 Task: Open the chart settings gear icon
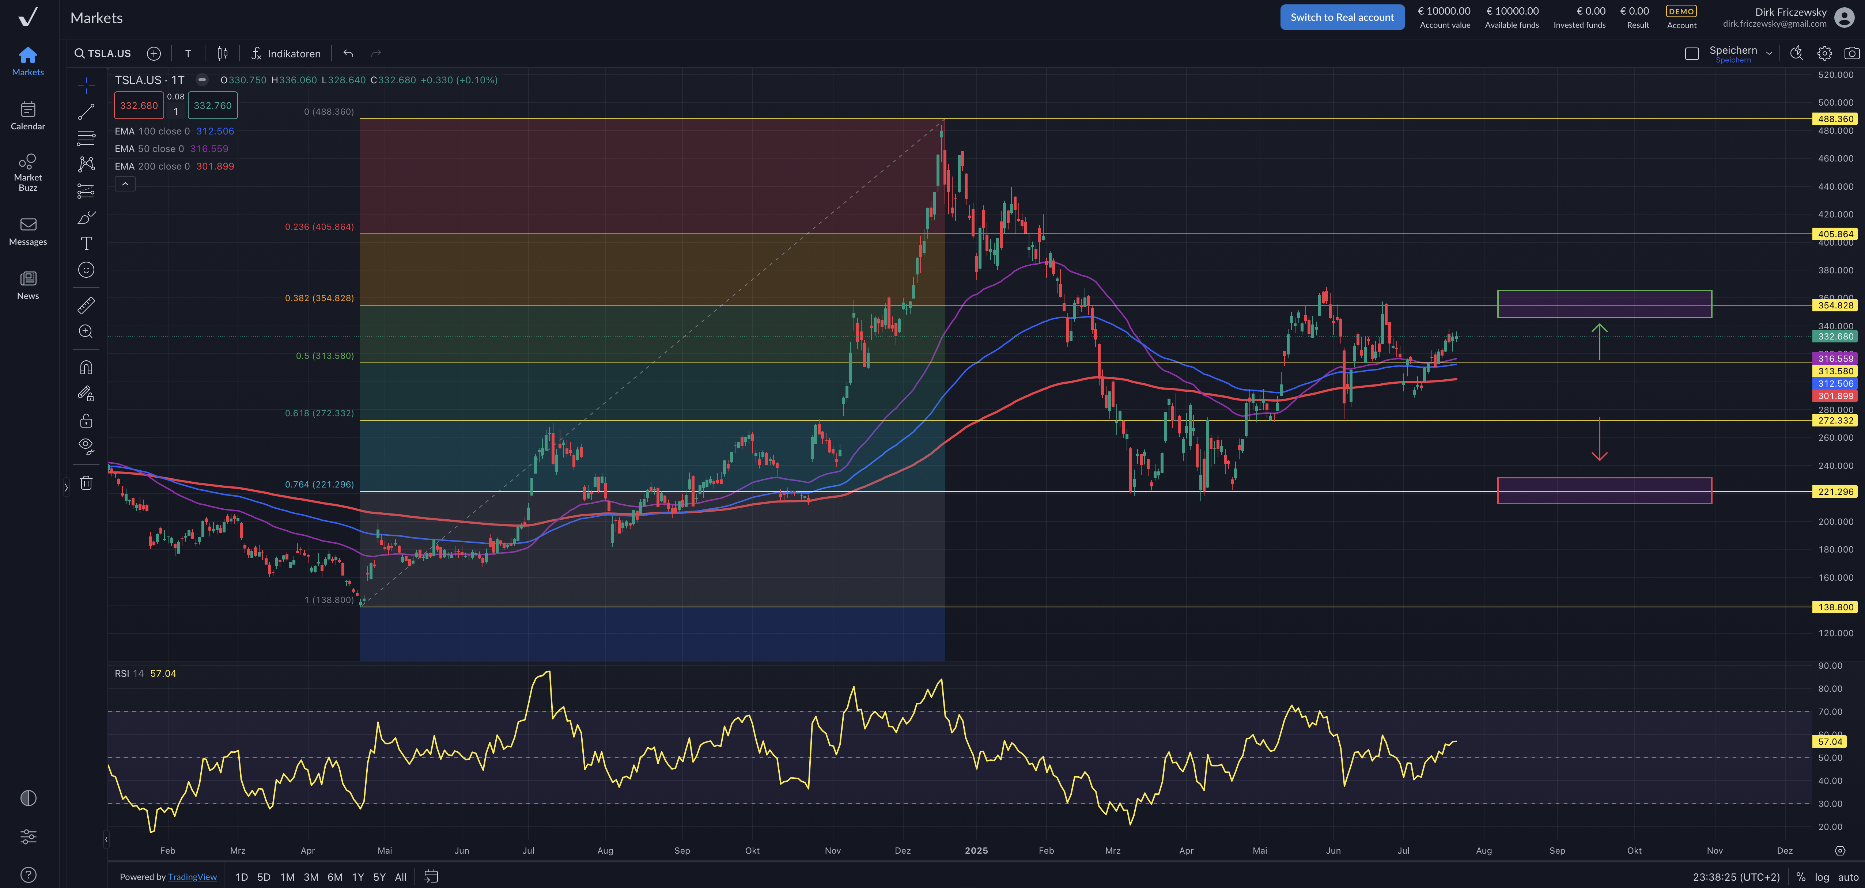click(1824, 54)
